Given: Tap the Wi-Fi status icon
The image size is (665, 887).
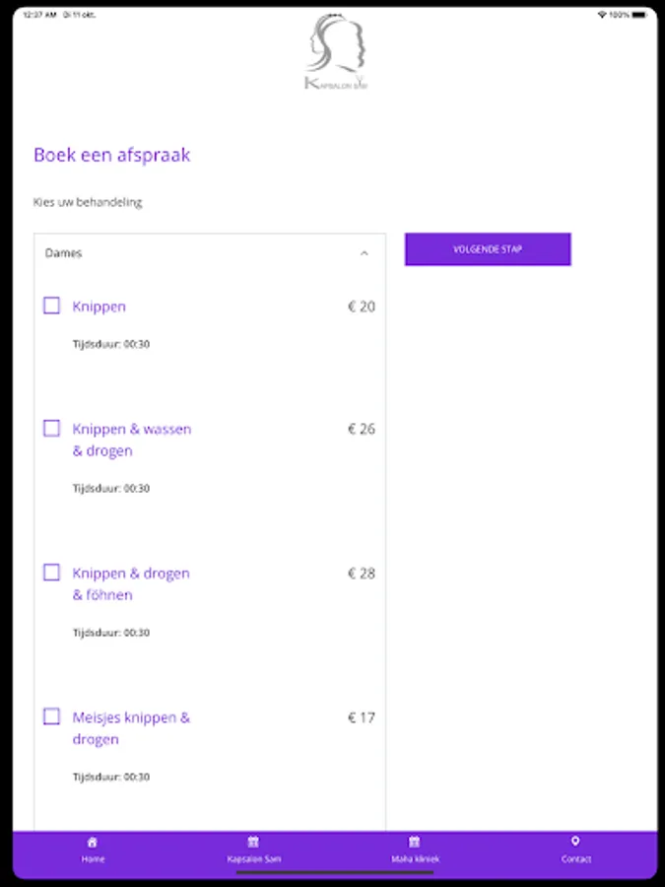Looking at the screenshot, I should point(602,15).
